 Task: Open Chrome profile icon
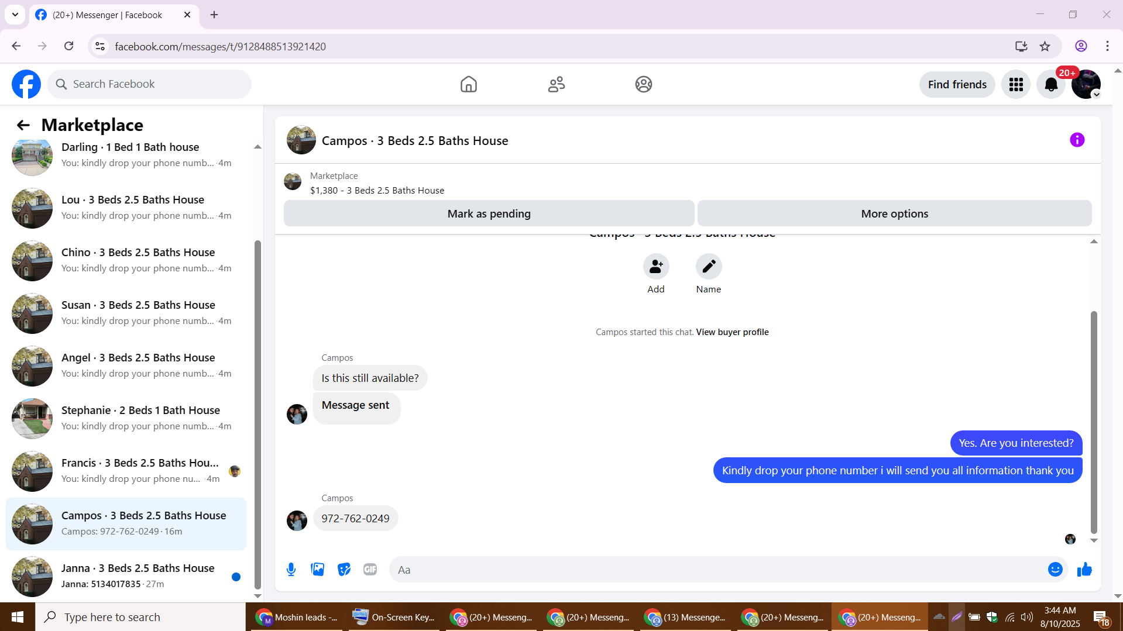(1081, 46)
